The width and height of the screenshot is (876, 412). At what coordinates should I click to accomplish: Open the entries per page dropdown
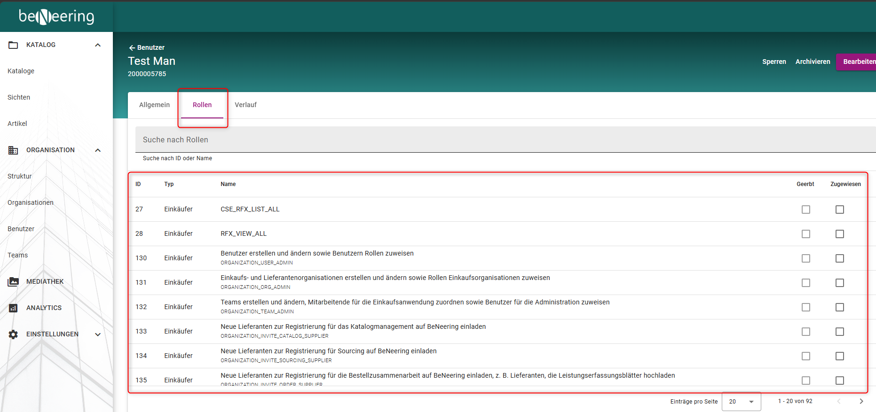point(742,402)
